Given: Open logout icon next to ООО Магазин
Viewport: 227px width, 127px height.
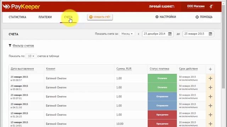Looking at the screenshot, I should click(x=211, y=6).
